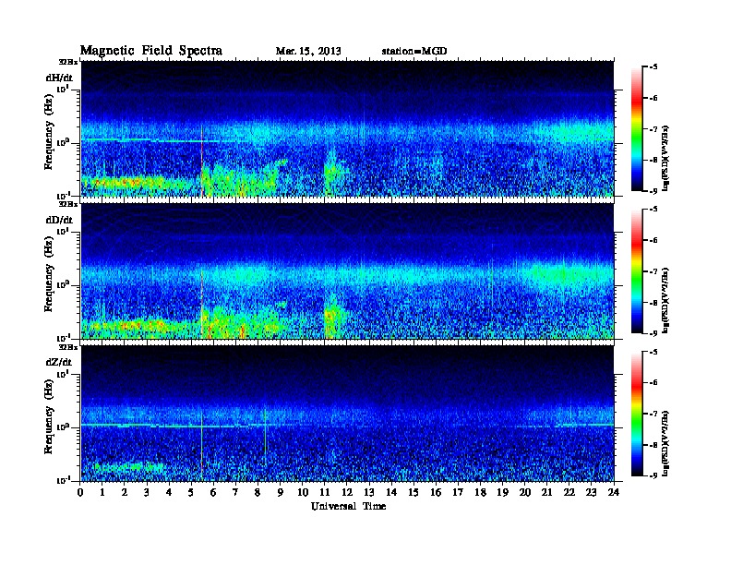Click hour tick label "11" on time axis

pyautogui.click(x=325, y=492)
